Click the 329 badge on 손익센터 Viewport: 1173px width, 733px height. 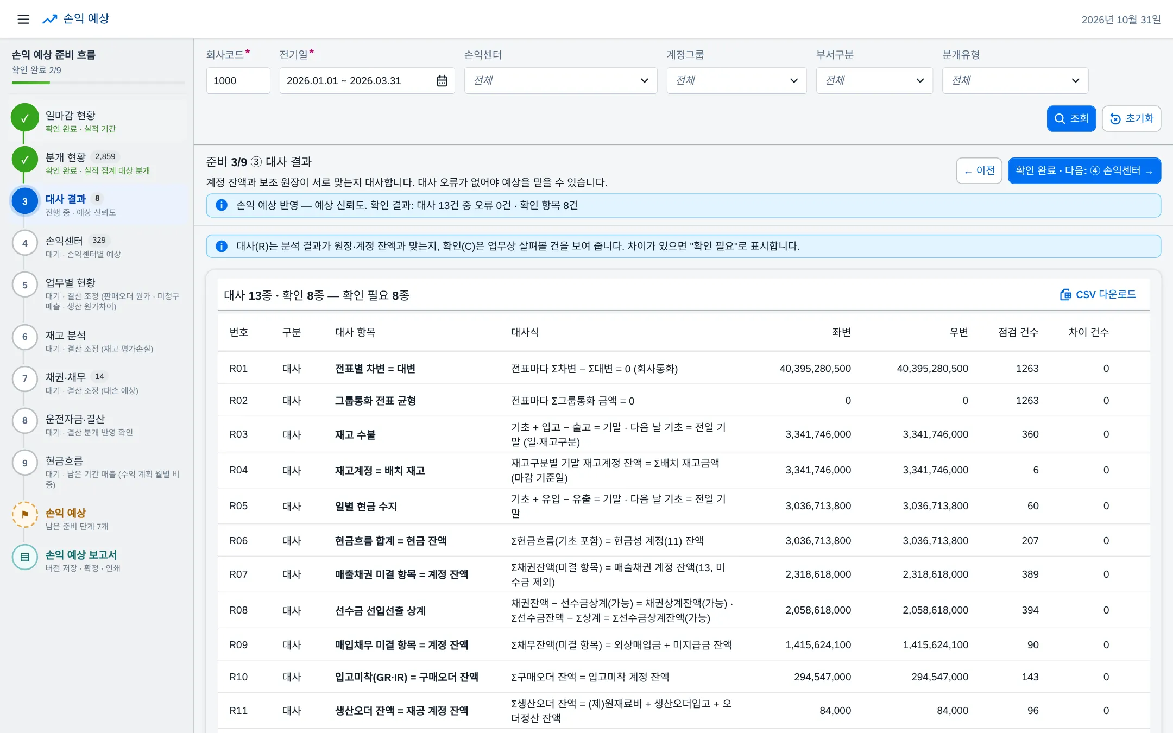tap(99, 241)
